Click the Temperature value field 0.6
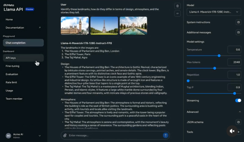244x142 pixels. point(234,50)
